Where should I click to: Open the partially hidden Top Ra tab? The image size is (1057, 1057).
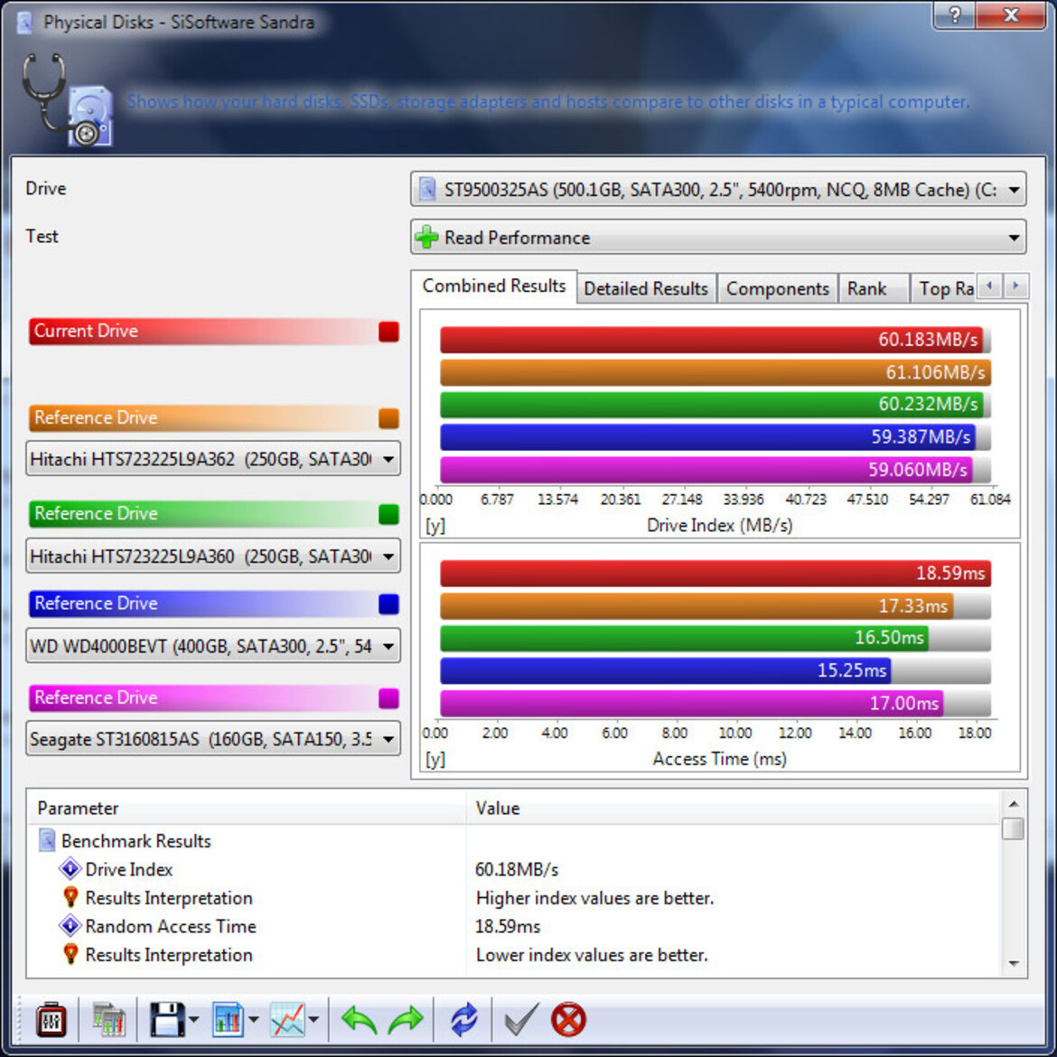945,288
